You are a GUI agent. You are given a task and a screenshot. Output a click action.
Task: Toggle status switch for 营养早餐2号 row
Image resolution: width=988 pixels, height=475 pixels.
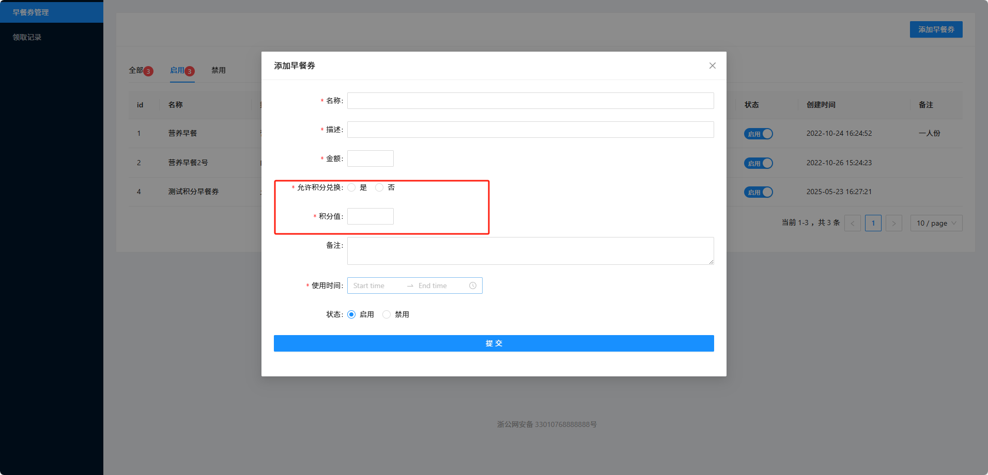coord(759,163)
